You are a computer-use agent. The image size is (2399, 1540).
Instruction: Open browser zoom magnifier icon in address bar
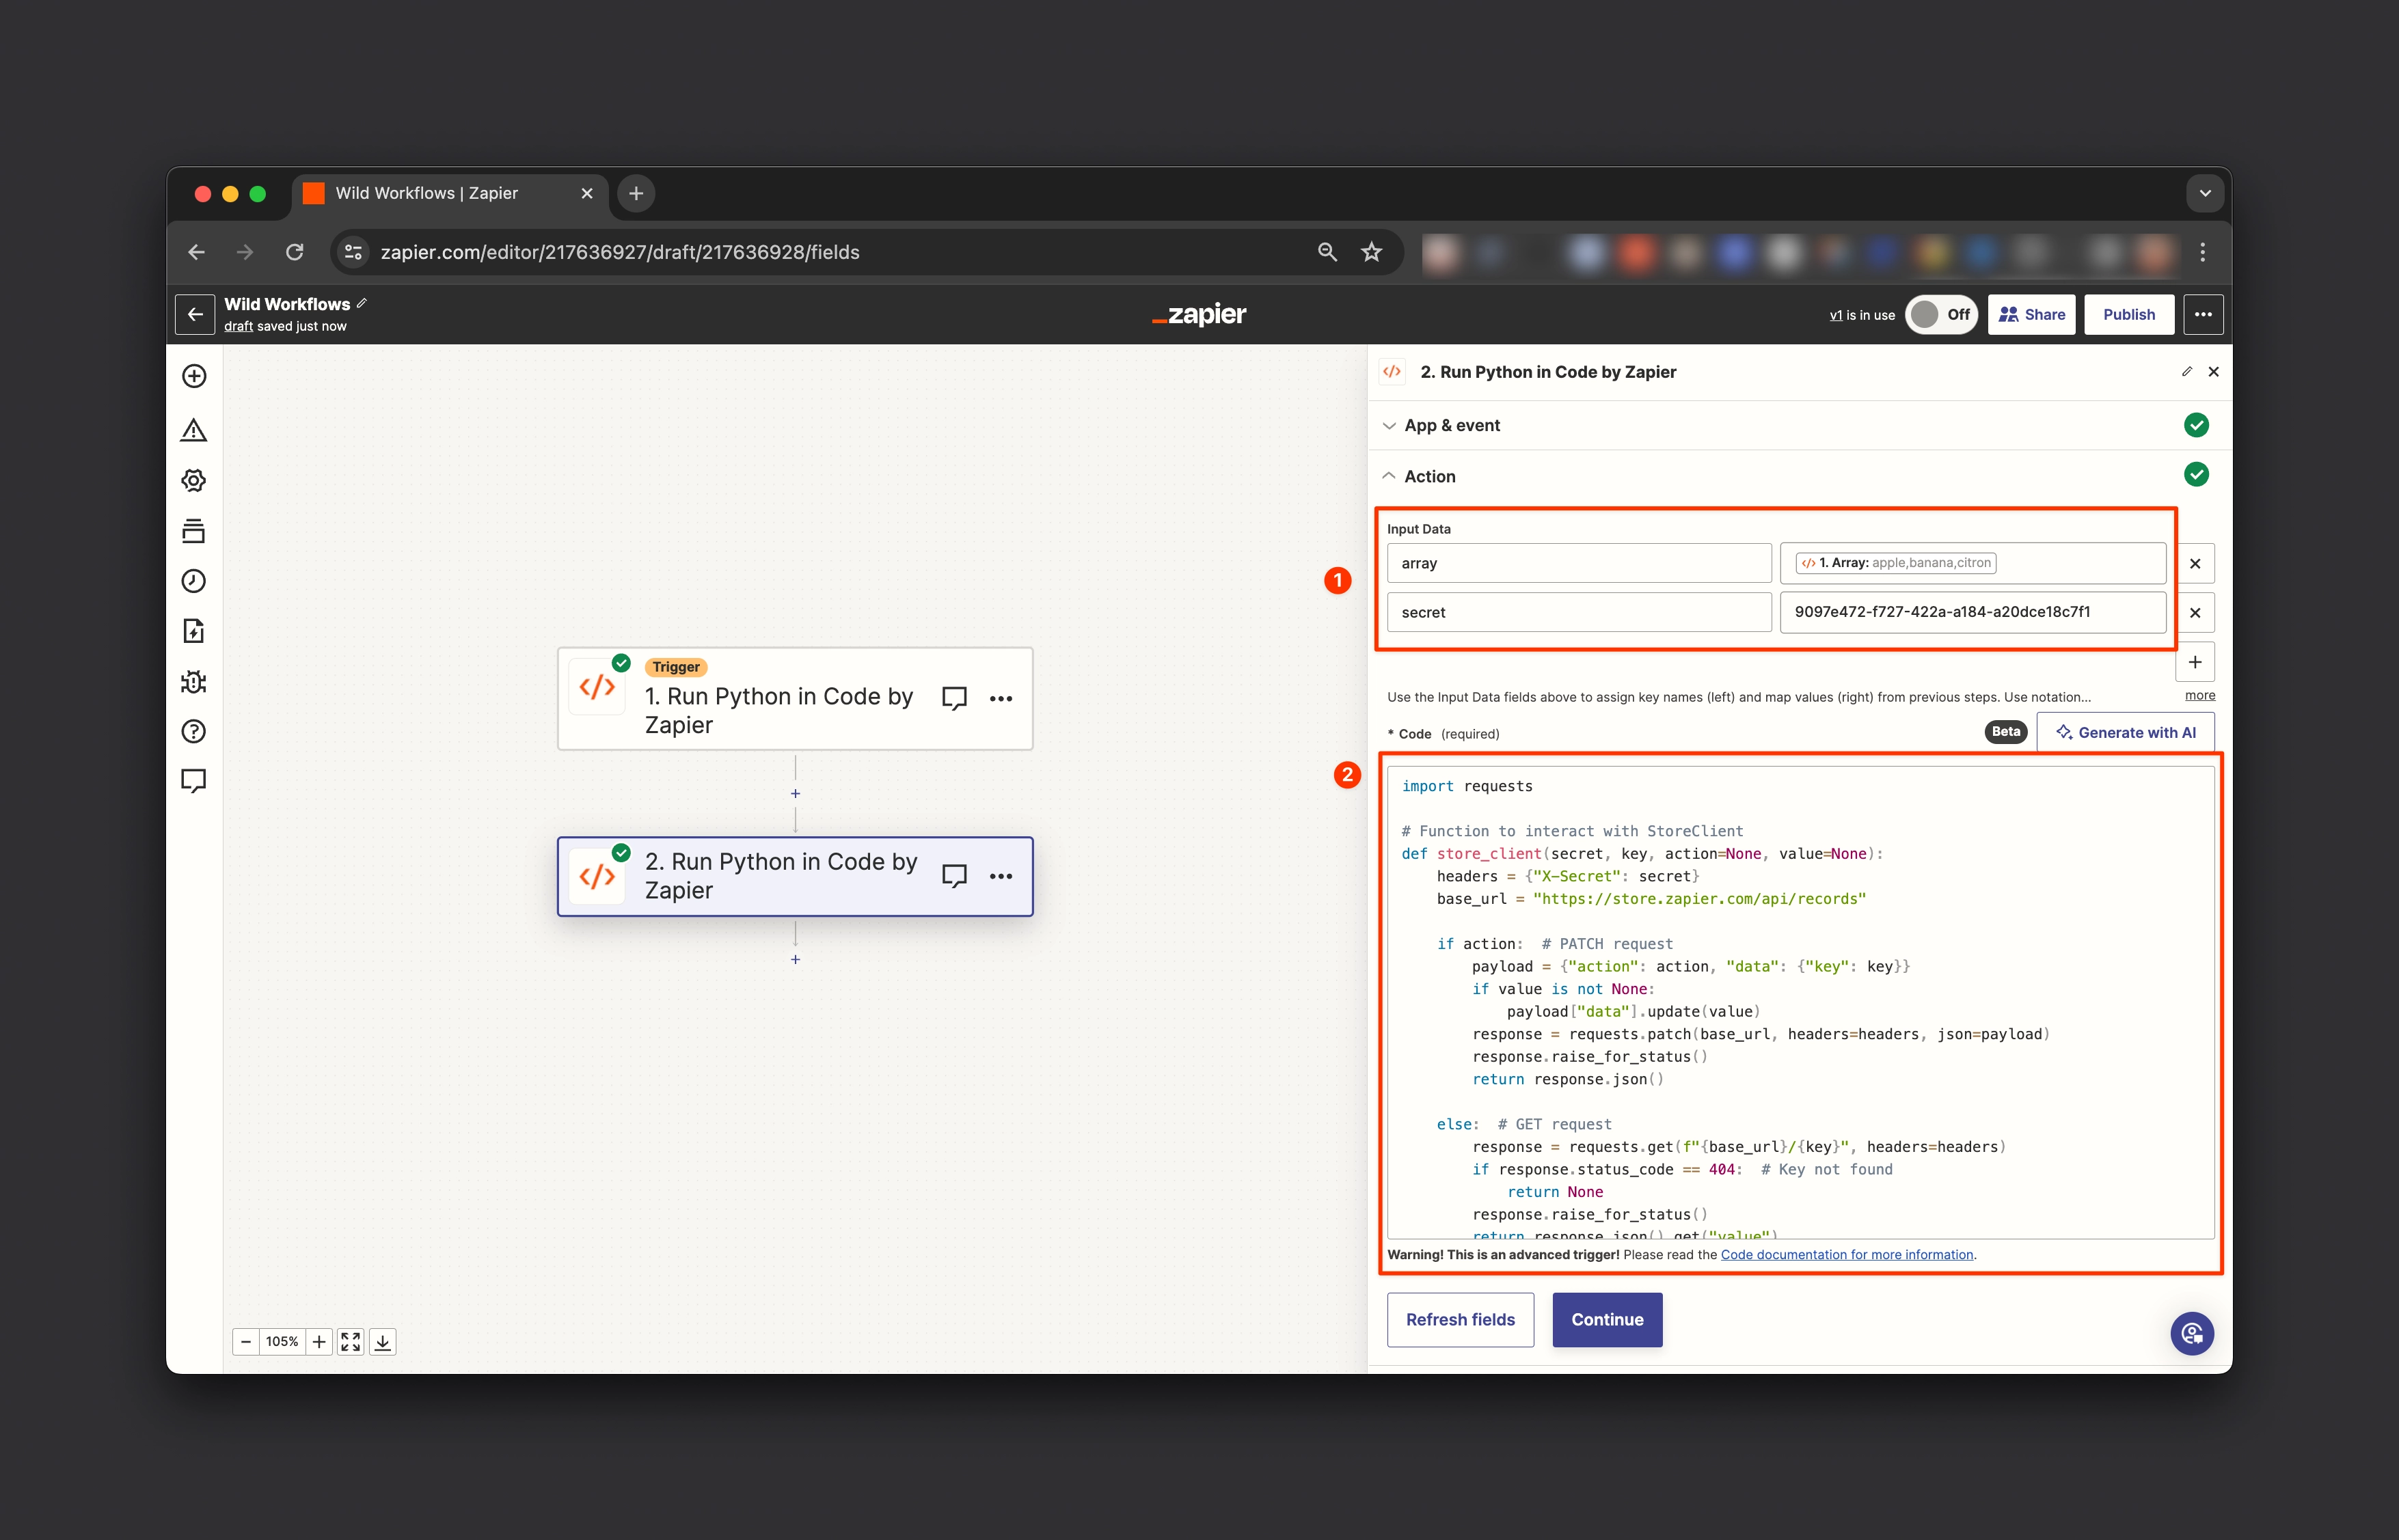(x=1327, y=252)
